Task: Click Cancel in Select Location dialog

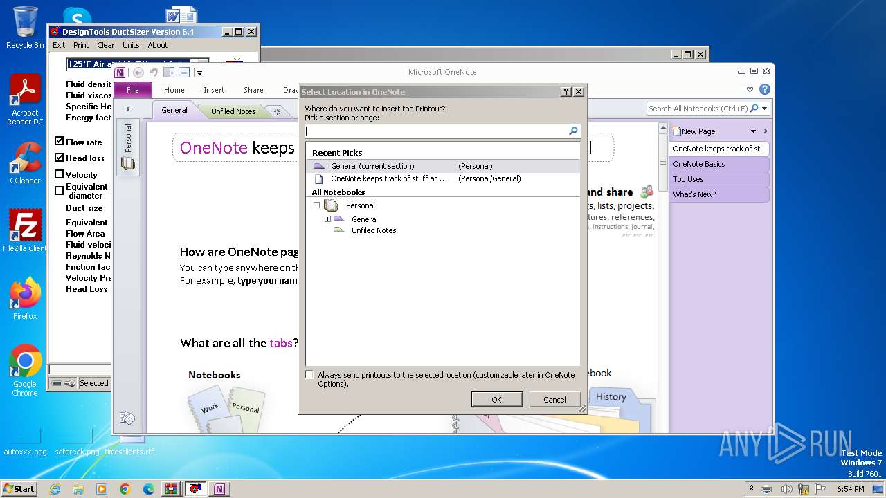Action: pyautogui.click(x=554, y=399)
